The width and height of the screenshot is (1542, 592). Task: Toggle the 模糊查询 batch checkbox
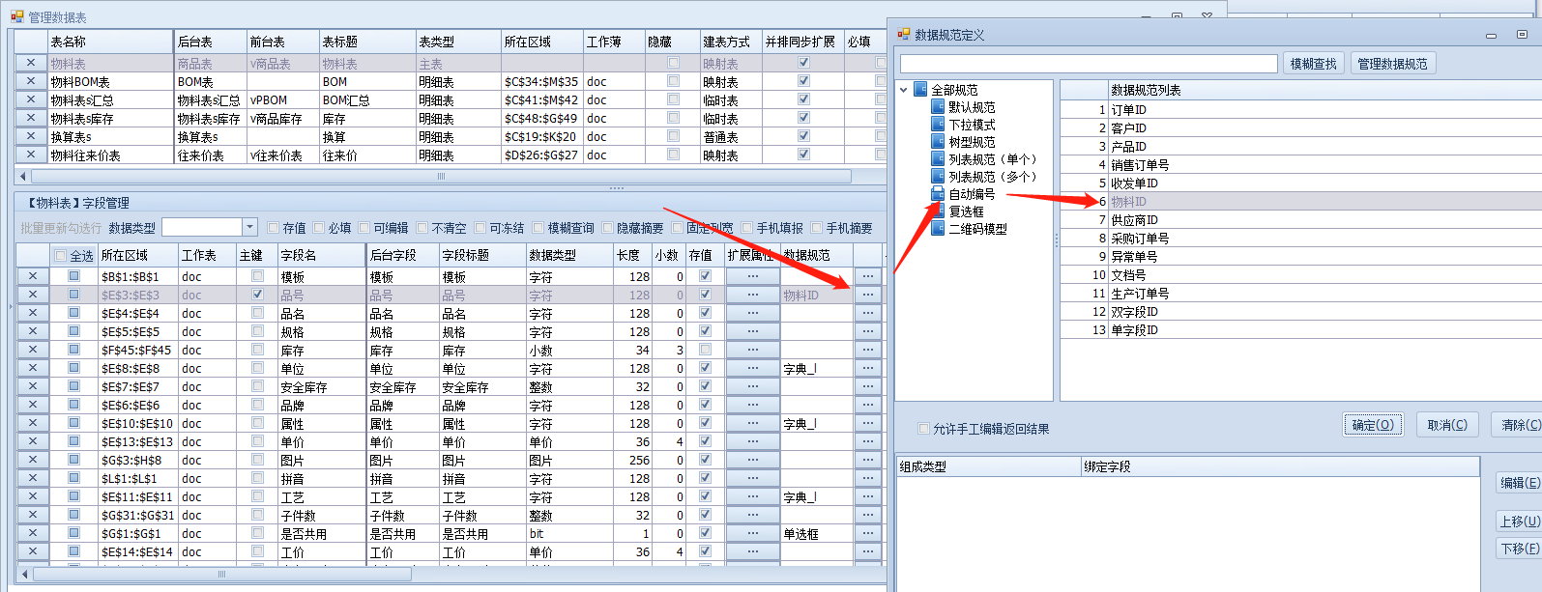538,228
